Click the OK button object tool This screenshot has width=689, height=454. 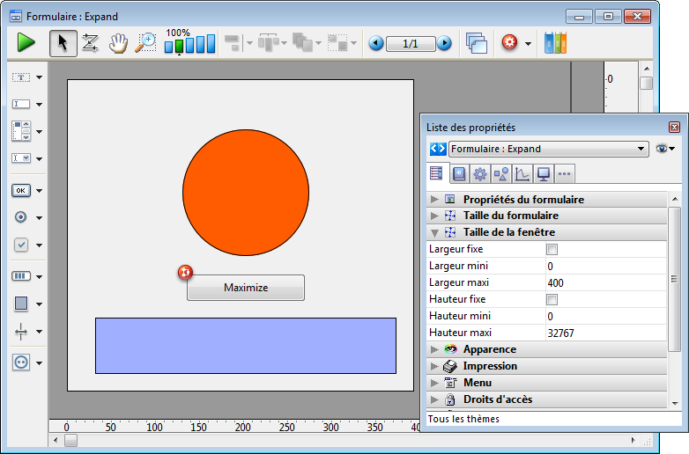click(x=21, y=190)
